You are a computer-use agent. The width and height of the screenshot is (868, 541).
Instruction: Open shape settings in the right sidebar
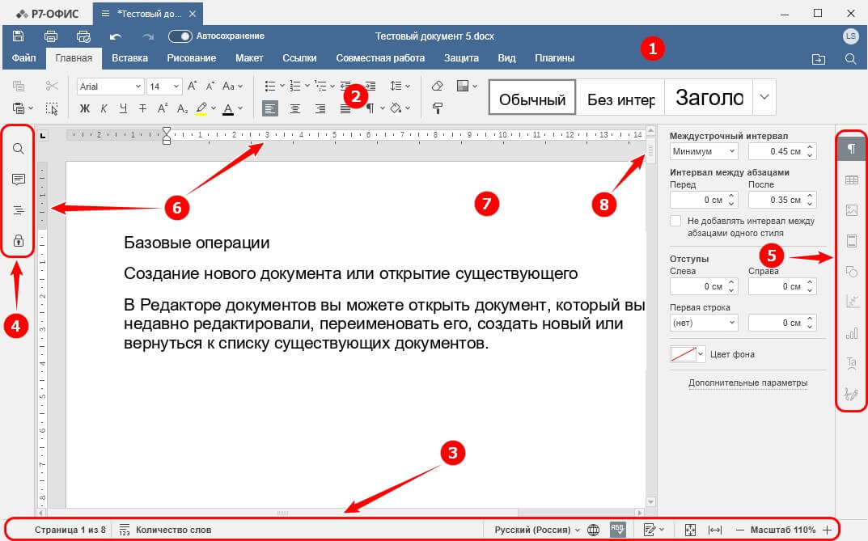[x=851, y=271]
